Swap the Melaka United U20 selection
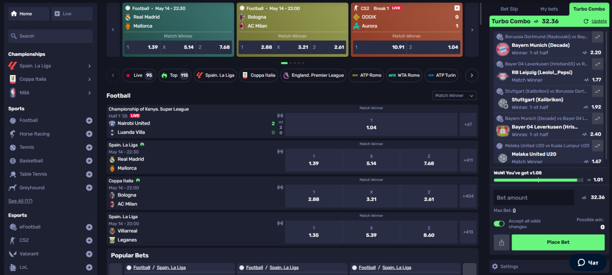This screenshot has width=612, height=275. click(x=597, y=146)
